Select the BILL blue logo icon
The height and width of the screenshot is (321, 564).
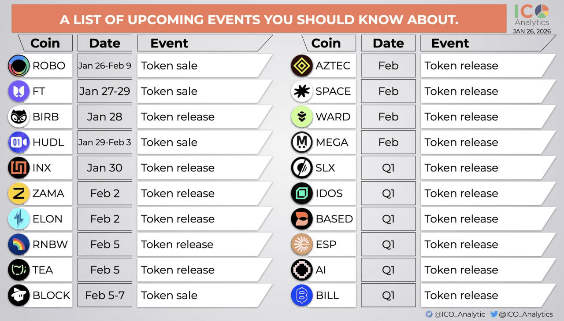pyautogui.click(x=302, y=295)
